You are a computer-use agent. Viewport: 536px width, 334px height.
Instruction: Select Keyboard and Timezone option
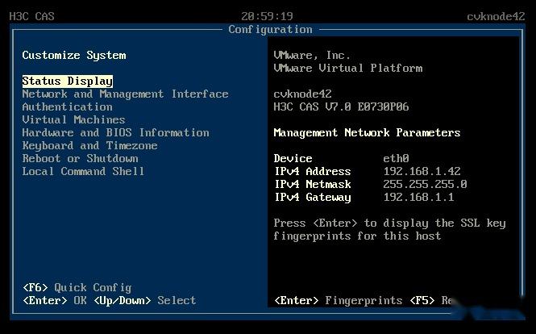tap(89, 145)
